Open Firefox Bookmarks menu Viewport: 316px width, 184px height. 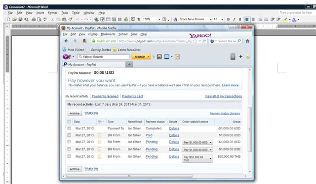108,34
